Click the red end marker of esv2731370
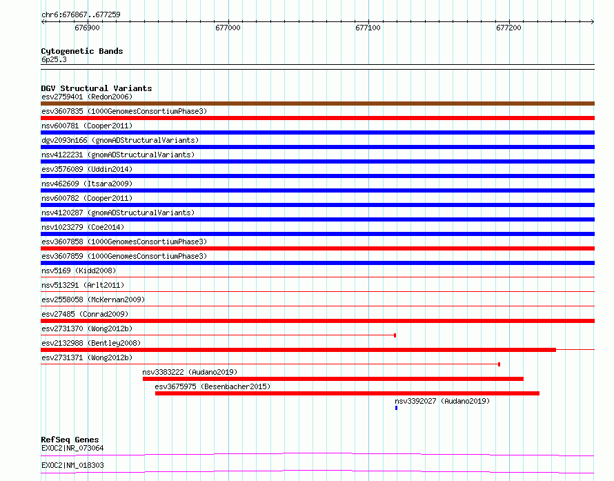This screenshot has width=614, height=481. coord(395,335)
